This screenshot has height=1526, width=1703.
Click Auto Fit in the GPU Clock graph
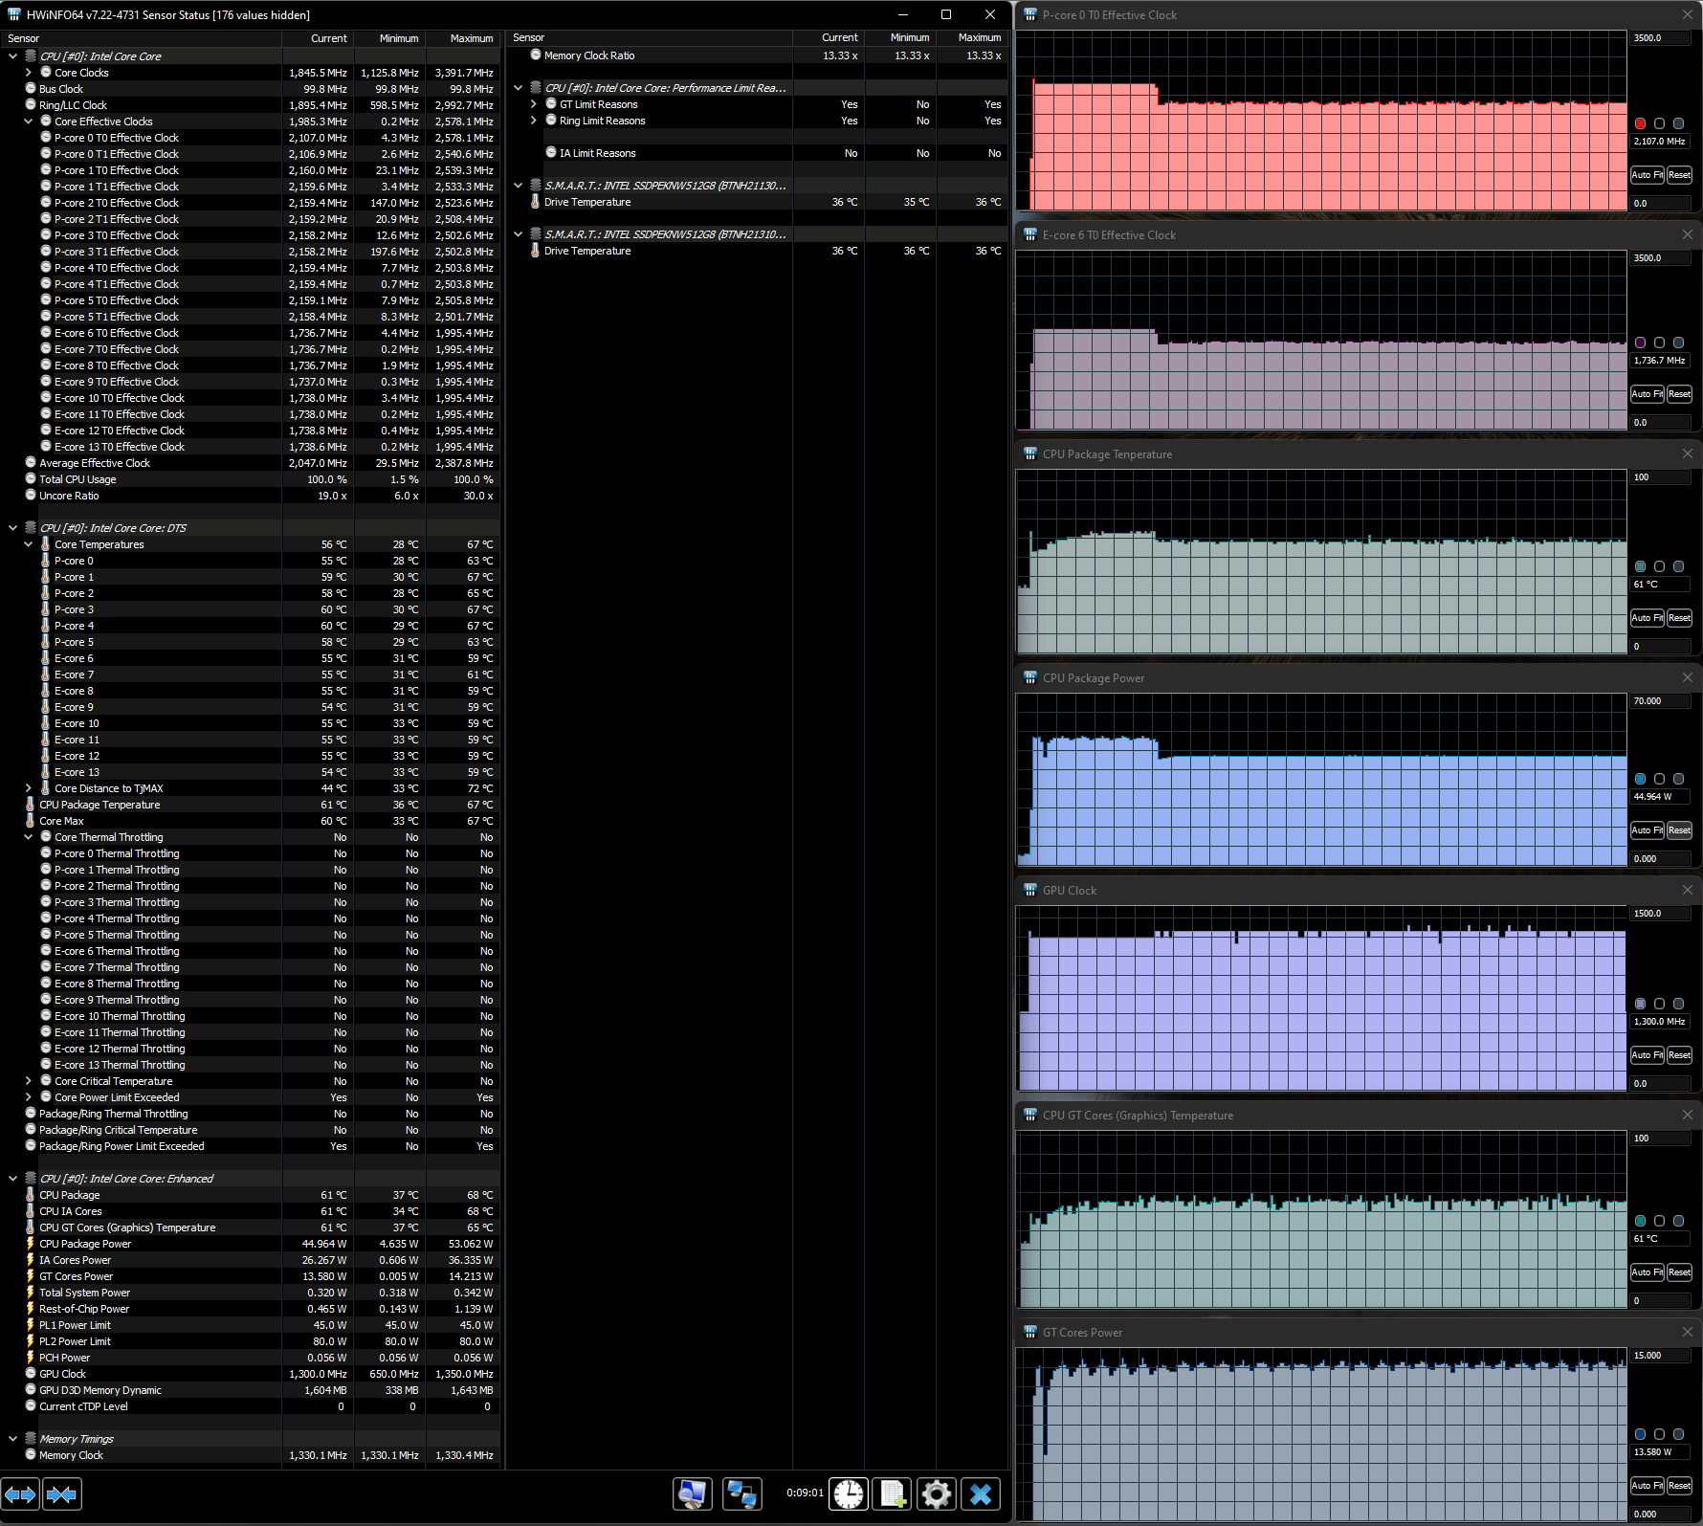coord(1648,1055)
